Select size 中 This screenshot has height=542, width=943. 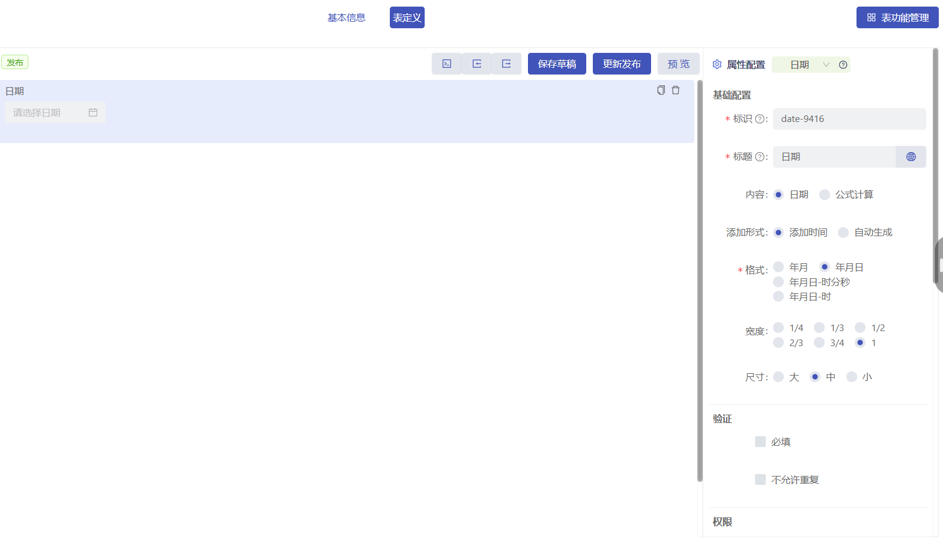point(815,377)
